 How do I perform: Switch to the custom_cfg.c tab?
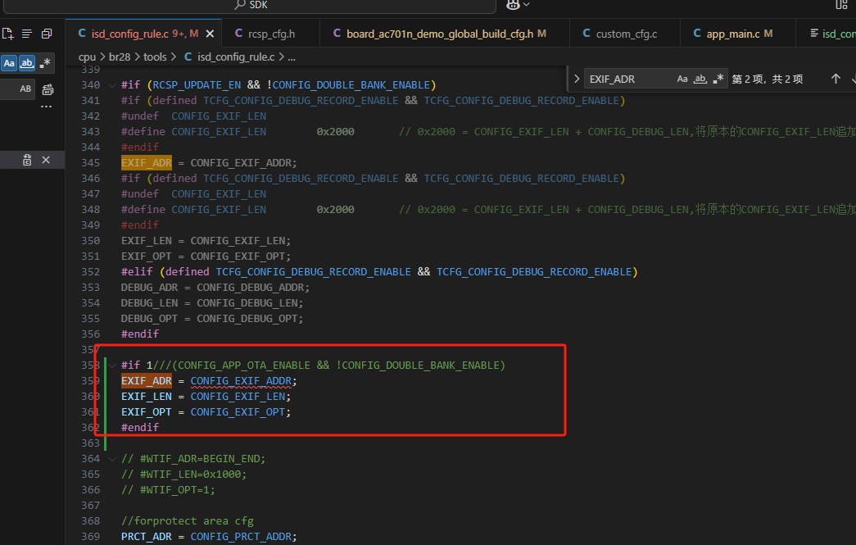[x=626, y=34]
